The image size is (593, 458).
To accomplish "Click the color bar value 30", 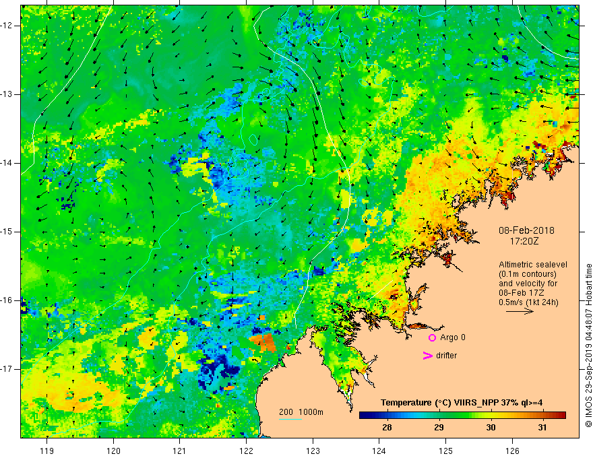I will [x=491, y=428].
